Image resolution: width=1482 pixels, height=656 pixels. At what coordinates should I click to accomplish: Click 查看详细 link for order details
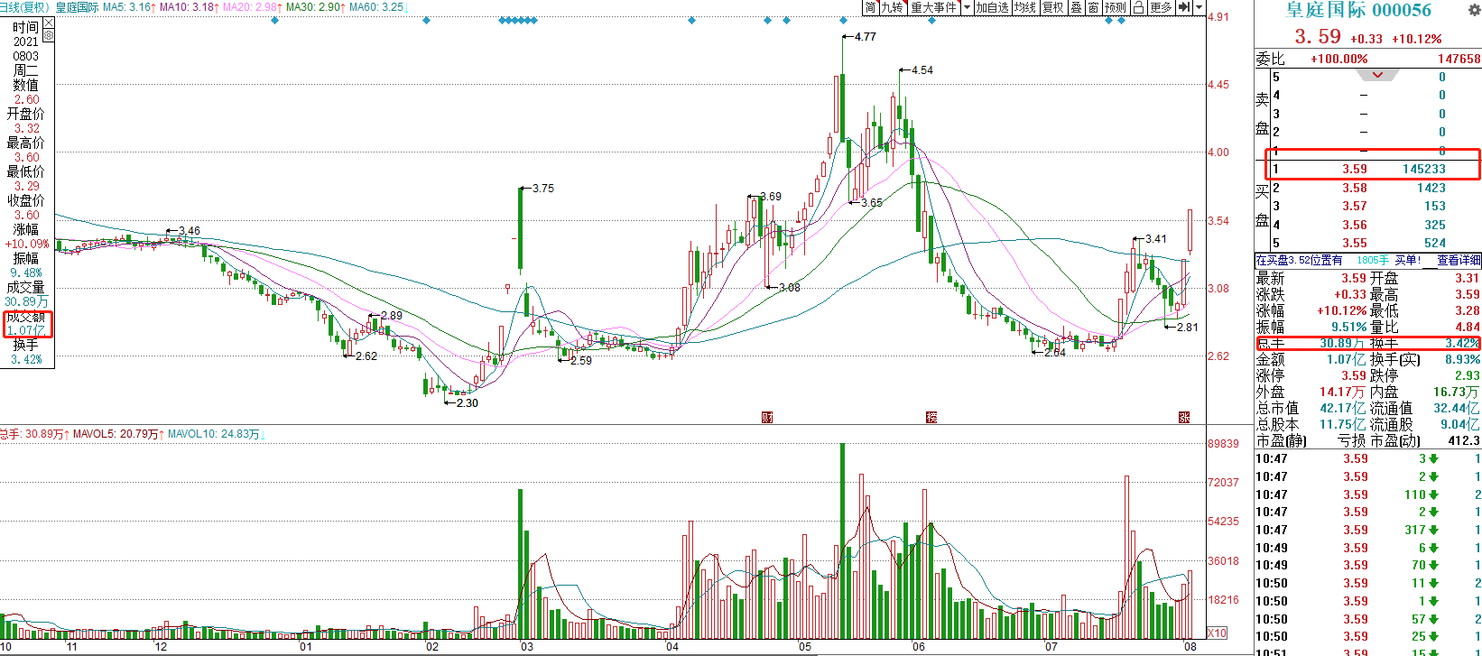pos(1459,260)
